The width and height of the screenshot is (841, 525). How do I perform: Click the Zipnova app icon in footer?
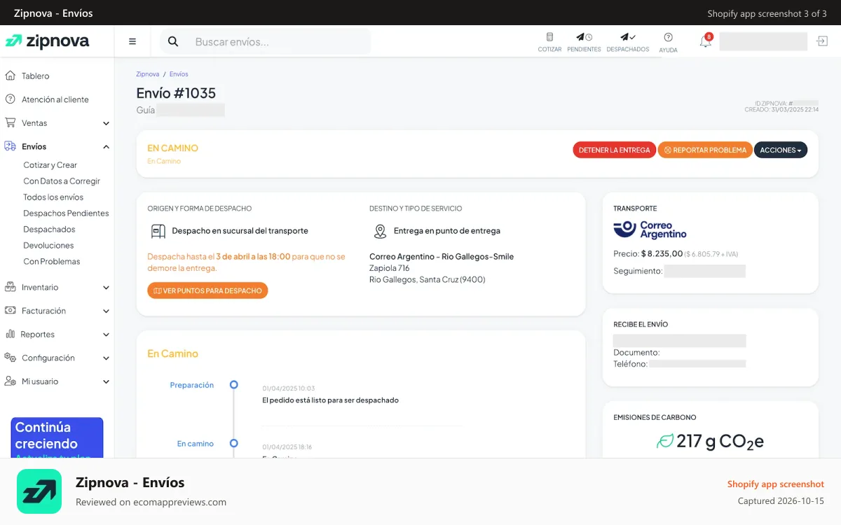click(x=39, y=491)
